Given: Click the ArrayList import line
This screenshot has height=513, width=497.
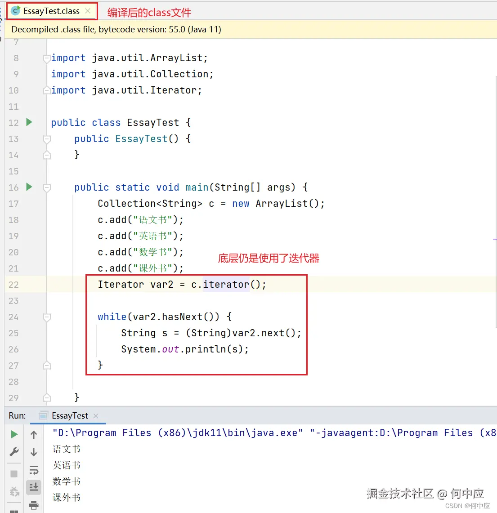Looking at the screenshot, I should [129, 58].
